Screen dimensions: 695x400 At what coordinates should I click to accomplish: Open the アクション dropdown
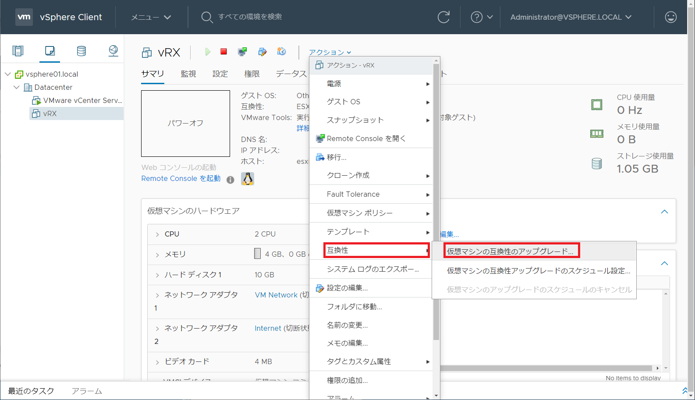330,52
